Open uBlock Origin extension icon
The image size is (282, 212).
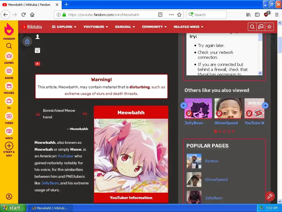tap(266, 14)
